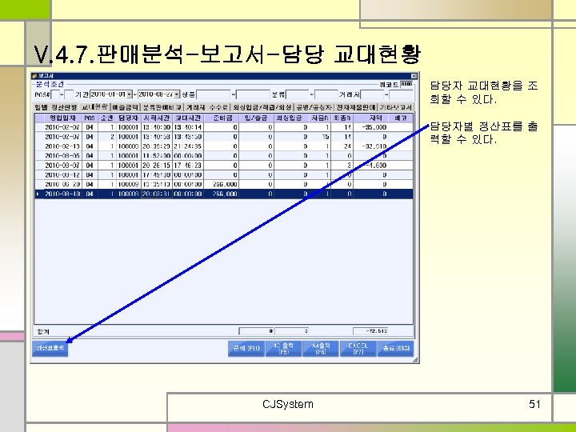Viewport: 576px width, 432px height.
Task: Click the 영업일자 column header
Action: (x=62, y=118)
